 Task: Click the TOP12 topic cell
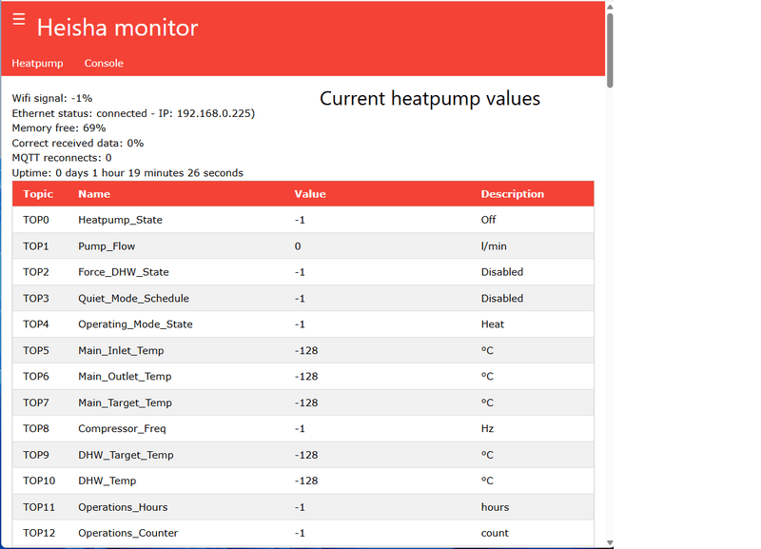(x=39, y=533)
